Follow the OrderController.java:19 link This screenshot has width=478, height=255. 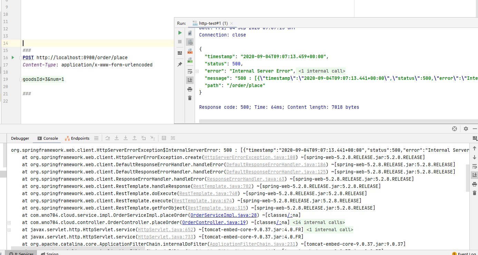(214, 222)
